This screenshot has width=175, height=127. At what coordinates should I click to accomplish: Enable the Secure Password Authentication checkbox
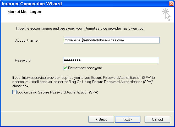pyautogui.click(x=14, y=92)
